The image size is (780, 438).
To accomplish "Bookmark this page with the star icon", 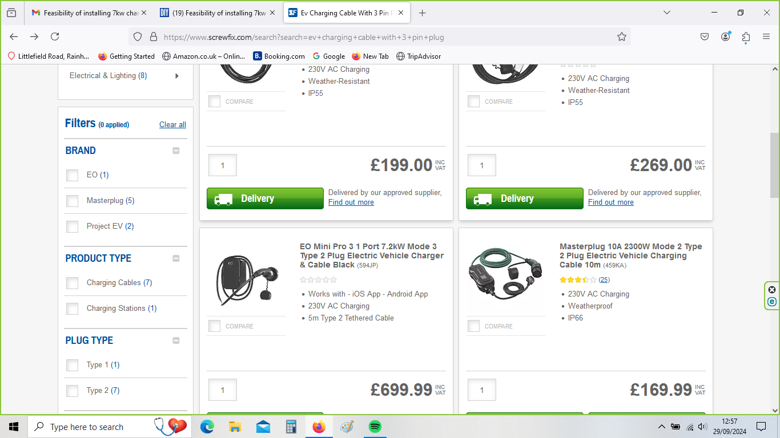I will point(622,36).
